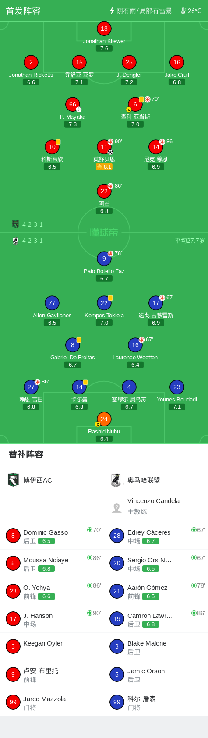Open substitute Dominic Gasso's row
This screenshot has height=738, width=208.
pyautogui.click(x=52, y=536)
